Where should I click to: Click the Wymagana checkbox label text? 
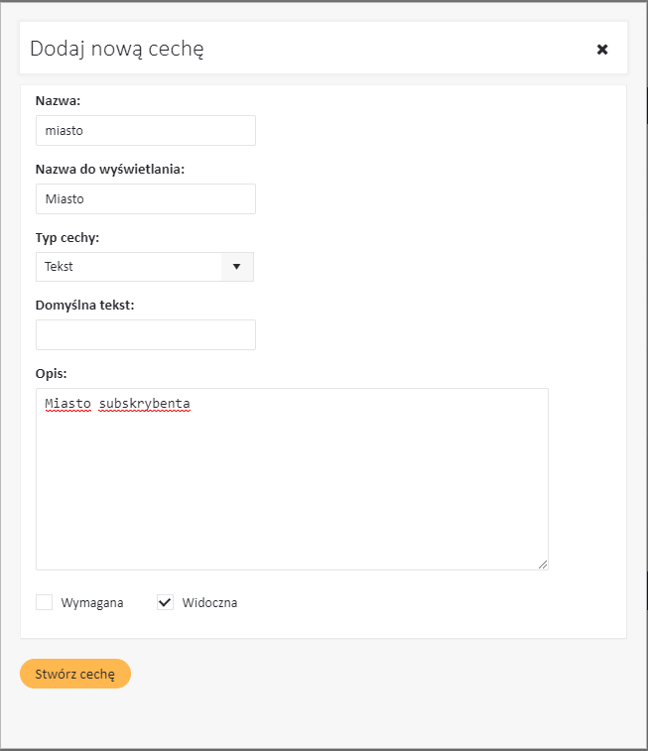click(x=92, y=603)
